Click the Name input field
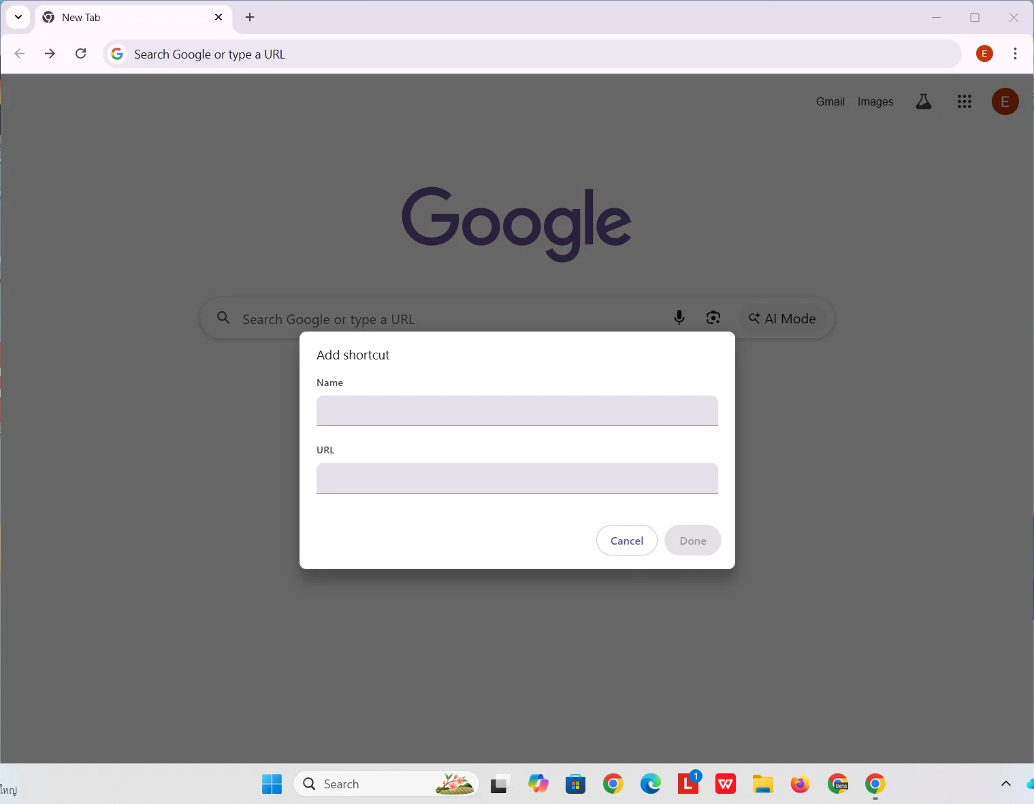Screen dimensions: 1034x804 (517, 411)
